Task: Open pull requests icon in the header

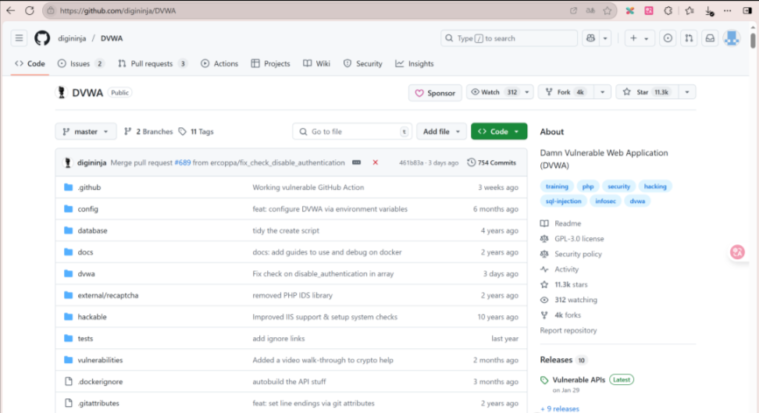Action: point(689,38)
